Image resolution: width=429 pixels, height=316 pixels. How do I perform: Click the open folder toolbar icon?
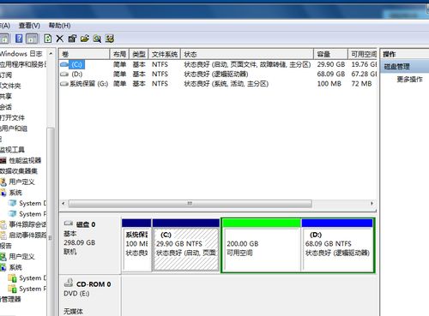click(x=85, y=39)
